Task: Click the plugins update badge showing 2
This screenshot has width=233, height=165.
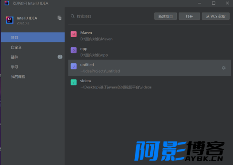Action: (x=60, y=57)
